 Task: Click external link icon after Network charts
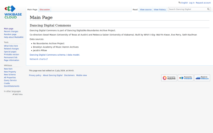tap(47, 59)
